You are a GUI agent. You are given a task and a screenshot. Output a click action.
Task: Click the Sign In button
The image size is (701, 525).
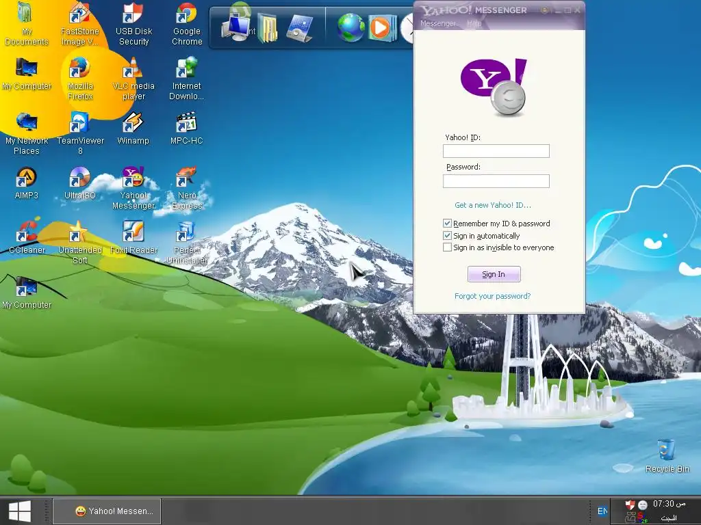point(494,274)
